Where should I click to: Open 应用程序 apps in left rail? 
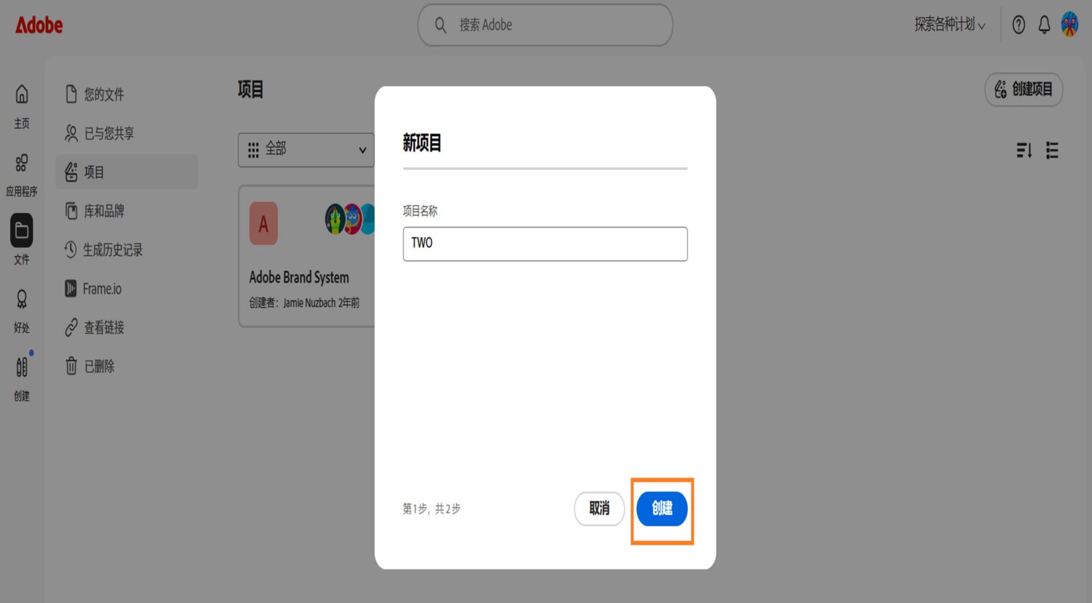pos(22,175)
